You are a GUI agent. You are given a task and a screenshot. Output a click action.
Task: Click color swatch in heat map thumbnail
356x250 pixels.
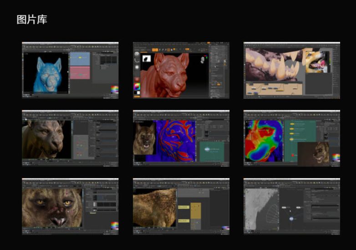click(x=336, y=158)
